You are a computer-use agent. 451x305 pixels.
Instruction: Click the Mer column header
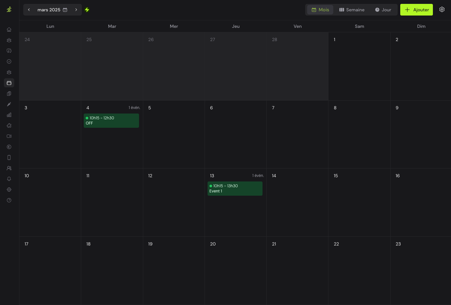coord(174,26)
